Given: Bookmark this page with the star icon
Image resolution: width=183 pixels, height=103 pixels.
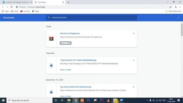Looking at the screenshot, I should pyautogui.click(x=170, y=7).
